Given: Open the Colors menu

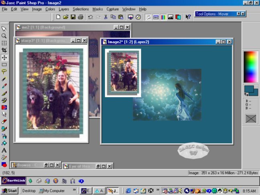Looking at the screenshot, I should 50,9.
